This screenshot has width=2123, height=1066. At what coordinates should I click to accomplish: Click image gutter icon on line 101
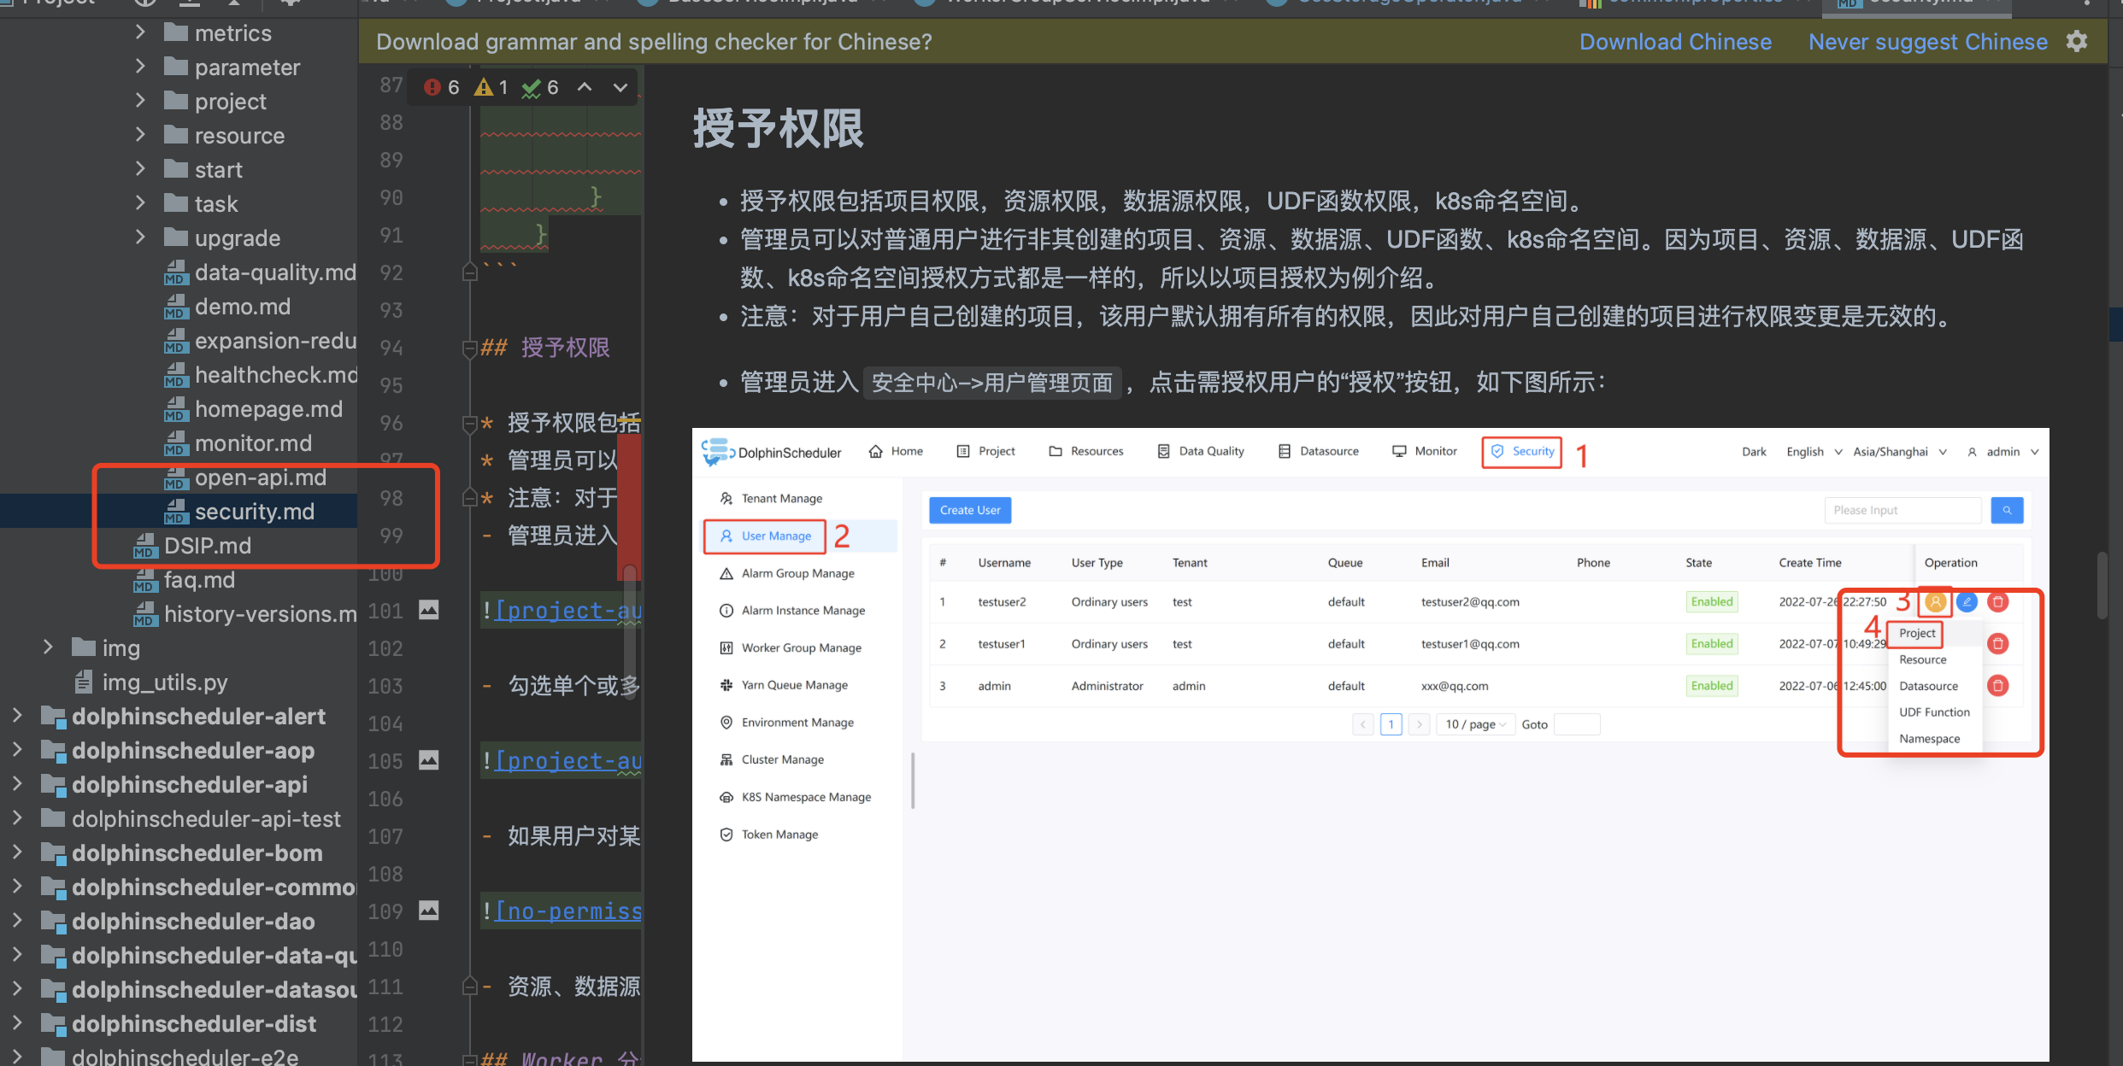click(x=428, y=610)
